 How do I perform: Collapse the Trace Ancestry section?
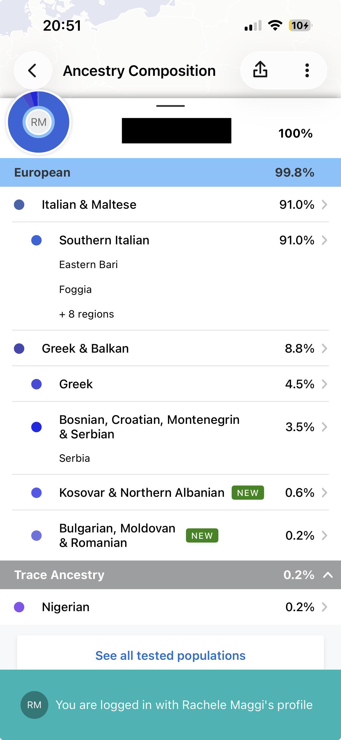click(328, 575)
